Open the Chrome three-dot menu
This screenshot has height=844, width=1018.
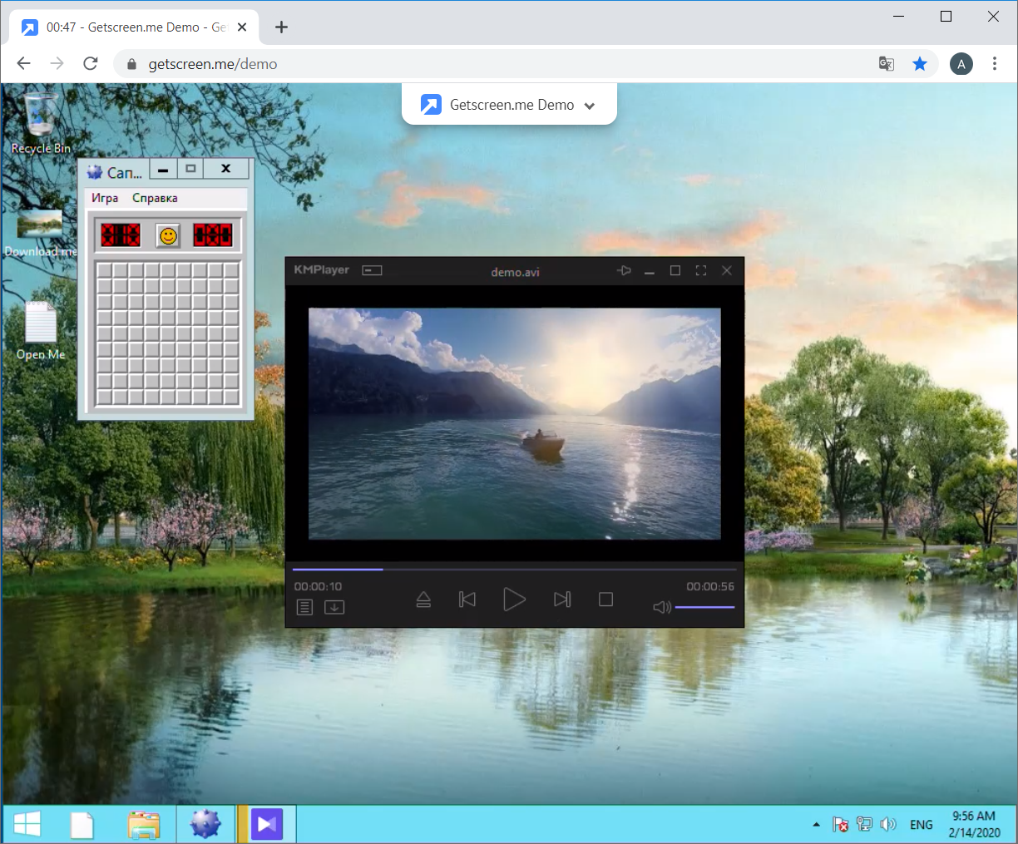pyautogui.click(x=995, y=64)
